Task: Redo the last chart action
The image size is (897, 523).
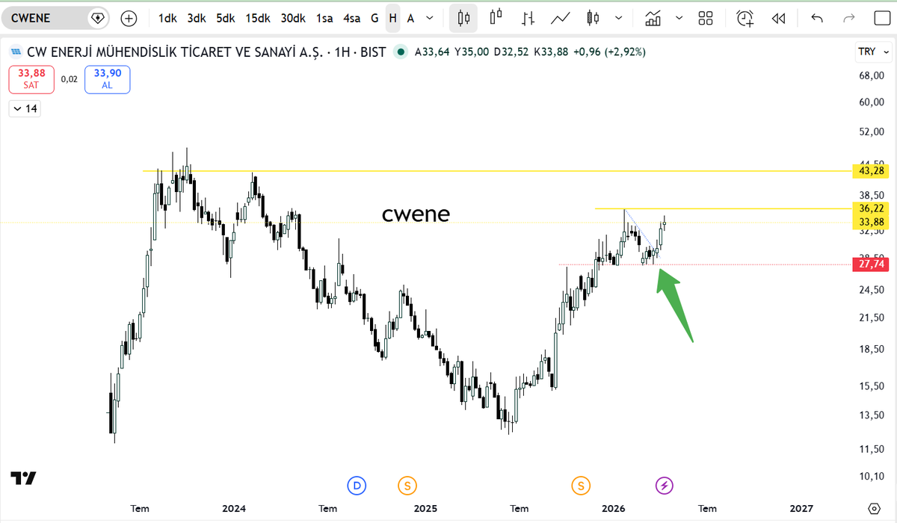Action: pyautogui.click(x=848, y=18)
